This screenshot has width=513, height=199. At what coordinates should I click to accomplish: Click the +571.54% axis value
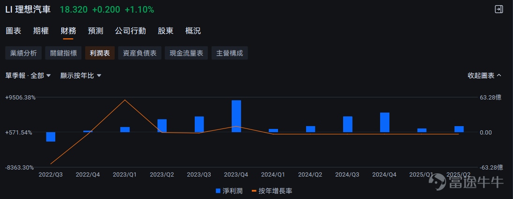point(19,133)
